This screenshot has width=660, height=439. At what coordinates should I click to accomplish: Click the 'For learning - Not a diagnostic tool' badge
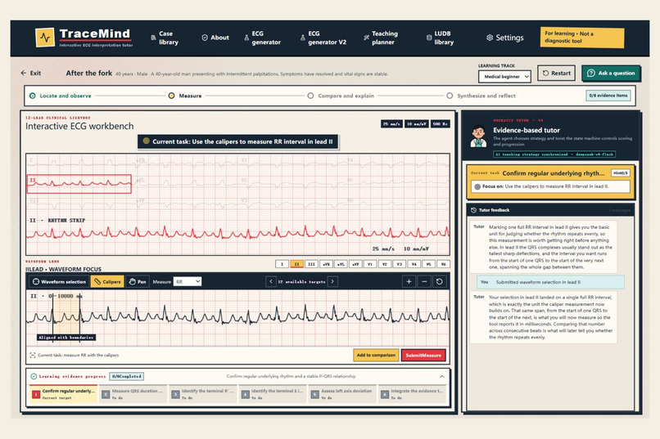click(x=581, y=38)
